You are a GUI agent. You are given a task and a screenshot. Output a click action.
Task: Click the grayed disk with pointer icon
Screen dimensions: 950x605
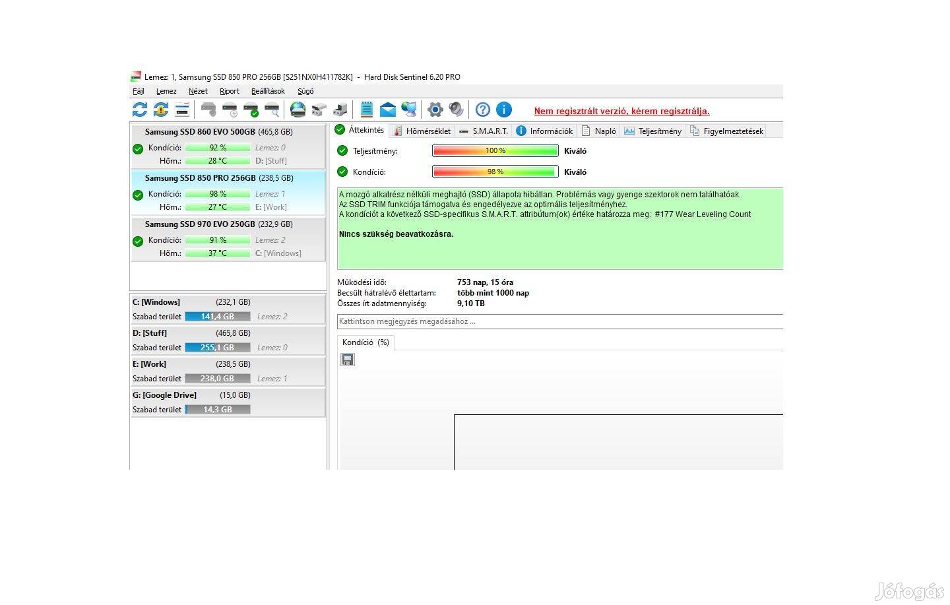[x=208, y=110]
